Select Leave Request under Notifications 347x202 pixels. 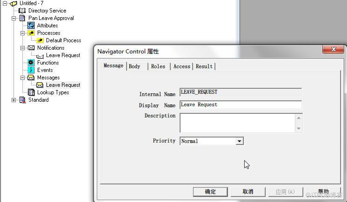[x=63, y=55]
